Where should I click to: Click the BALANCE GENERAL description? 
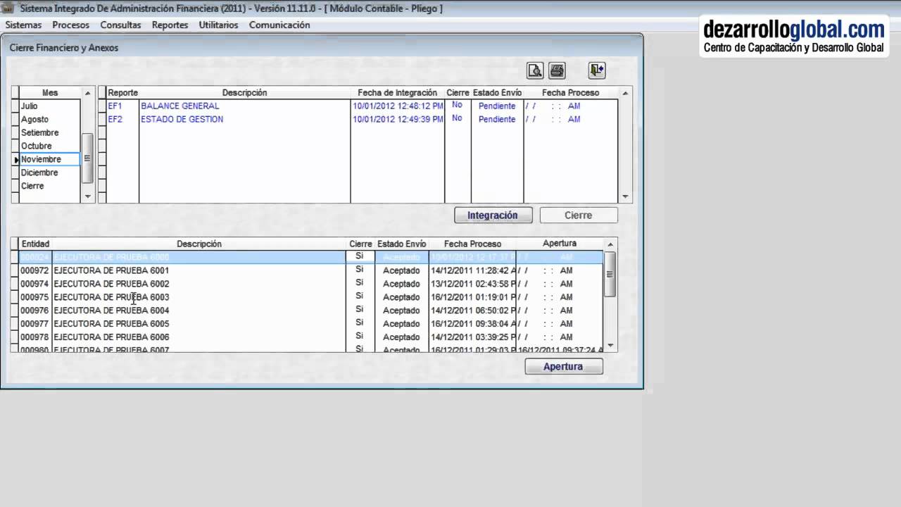(x=179, y=106)
